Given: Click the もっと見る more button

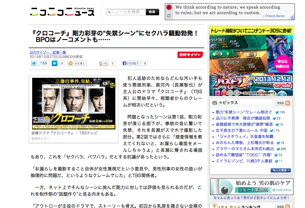Looking at the screenshot, I should click(x=281, y=170).
